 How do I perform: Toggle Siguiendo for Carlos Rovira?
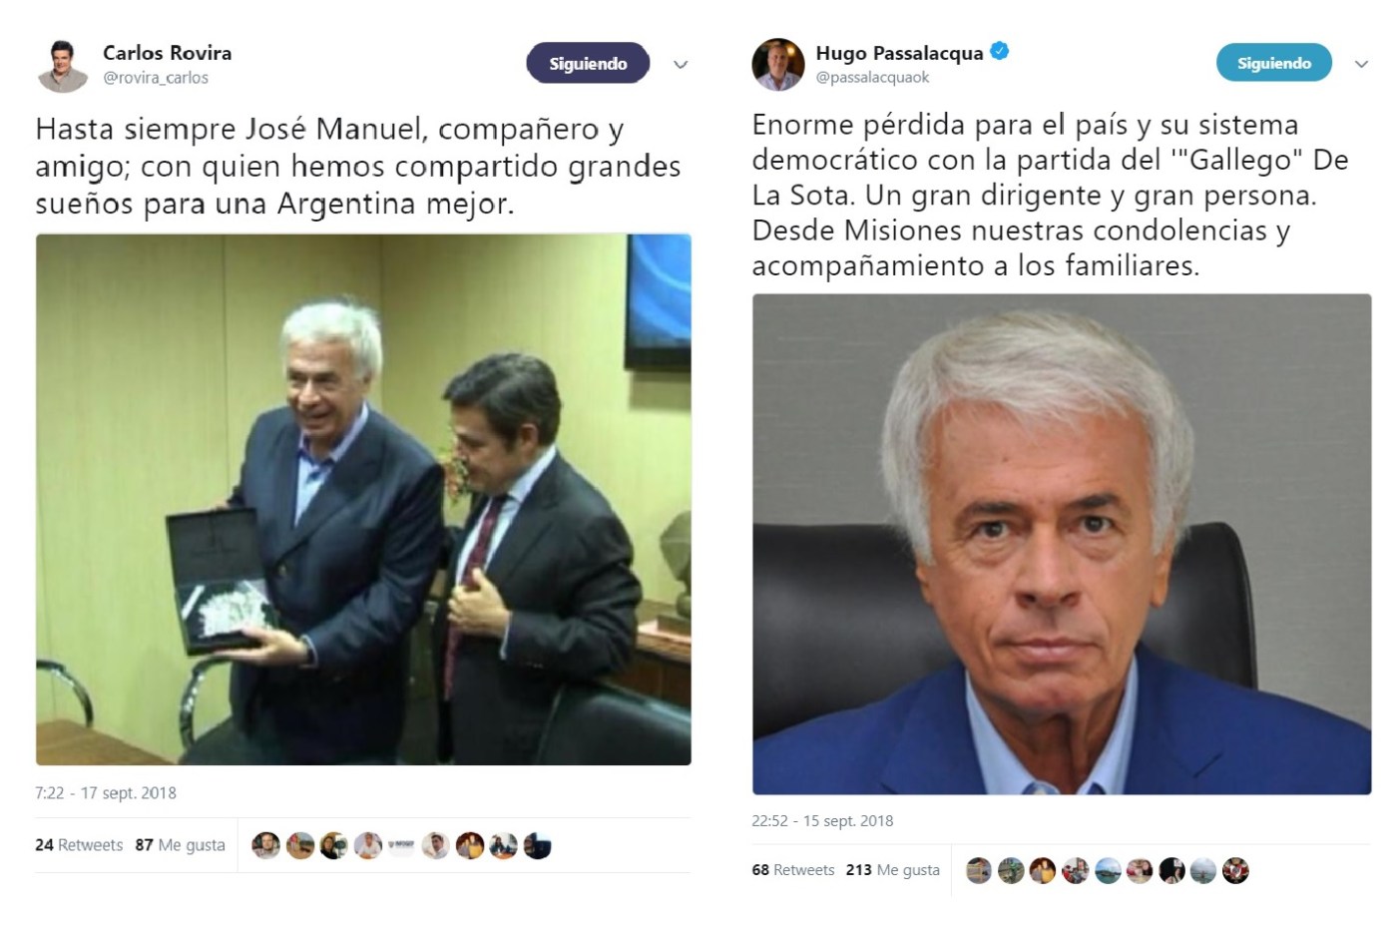tap(588, 64)
